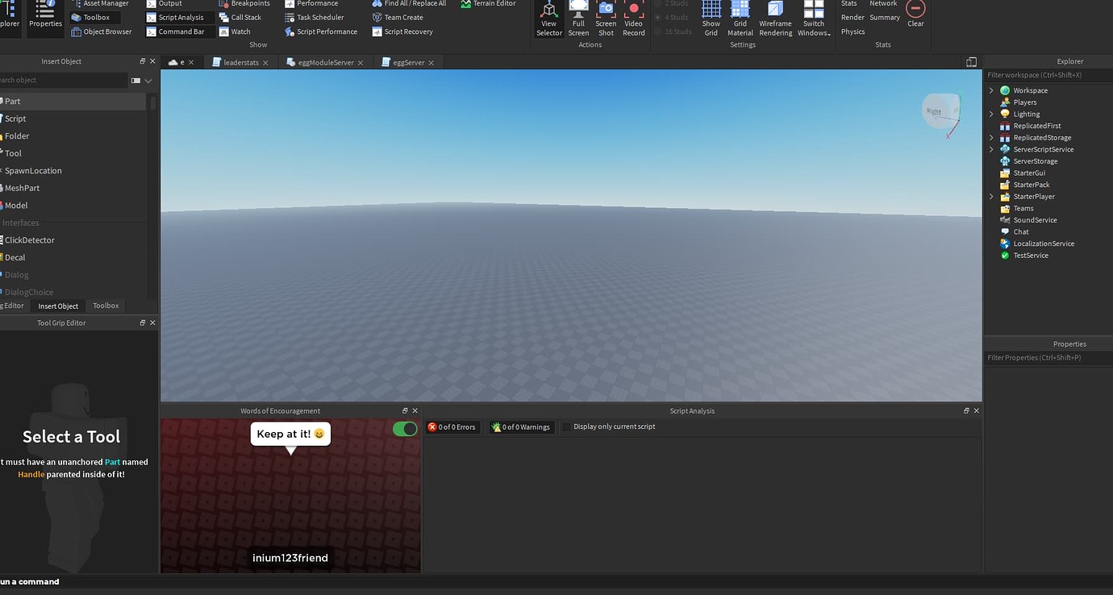Open the Grid Material settings

click(740, 16)
